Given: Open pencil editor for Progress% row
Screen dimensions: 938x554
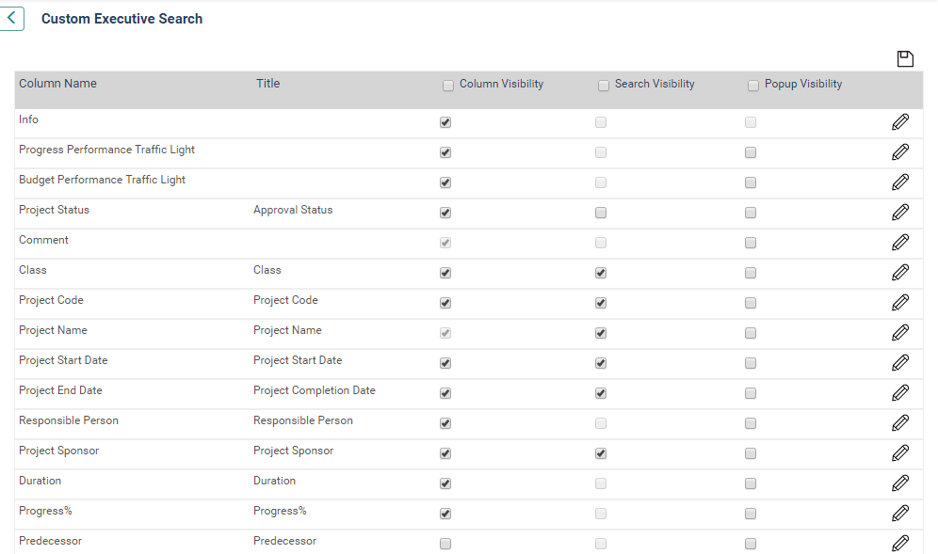Looking at the screenshot, I should coord(900,514).
